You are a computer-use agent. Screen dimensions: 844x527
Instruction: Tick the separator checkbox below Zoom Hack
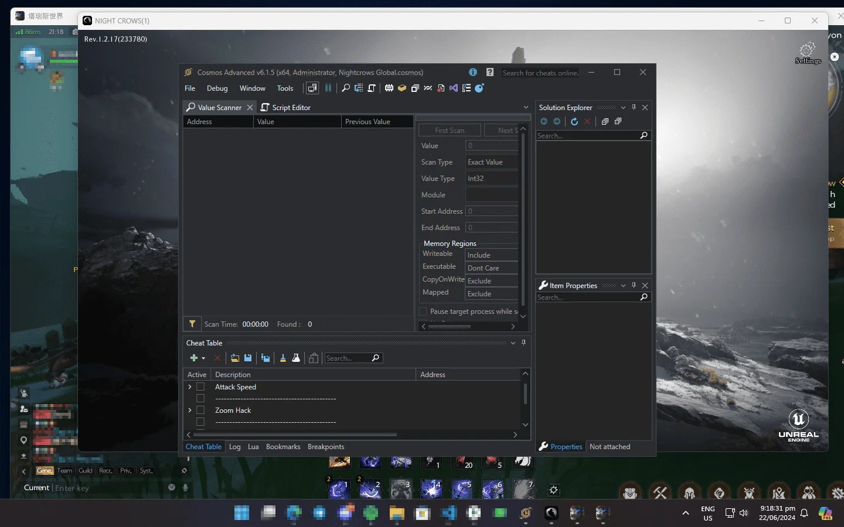click(200, 422)
